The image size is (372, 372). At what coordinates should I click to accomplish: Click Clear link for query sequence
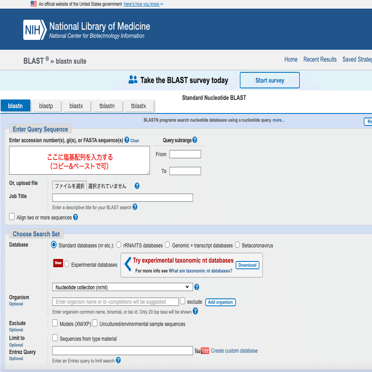135,141
